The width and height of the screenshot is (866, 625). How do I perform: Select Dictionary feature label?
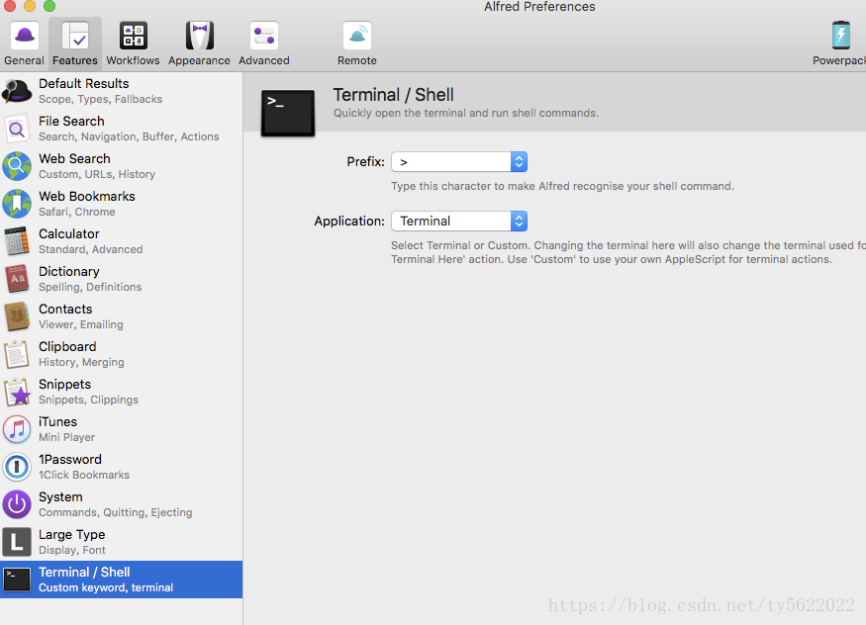tap(69, 271)
